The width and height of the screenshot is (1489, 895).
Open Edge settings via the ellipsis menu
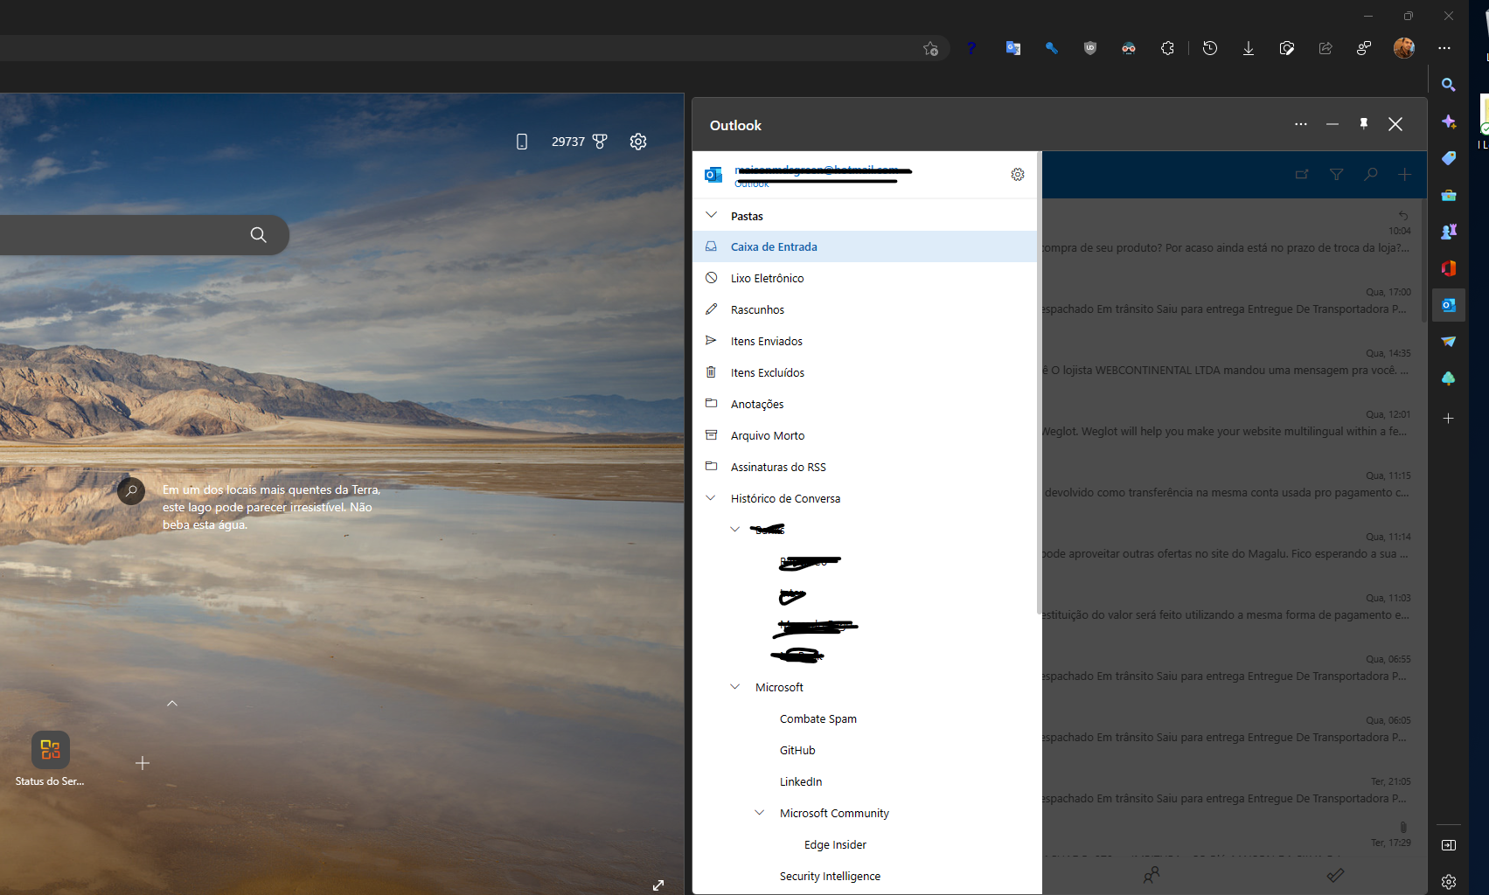pos(1444,48)
